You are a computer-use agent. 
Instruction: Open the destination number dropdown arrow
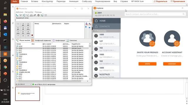click(90, 20)
